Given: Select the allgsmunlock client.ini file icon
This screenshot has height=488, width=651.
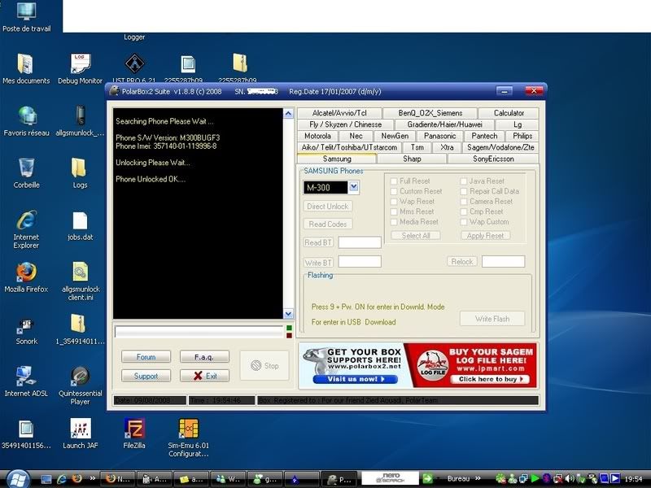Looking at the screenshot, I should pyautogui.click(x=80, y=281).
